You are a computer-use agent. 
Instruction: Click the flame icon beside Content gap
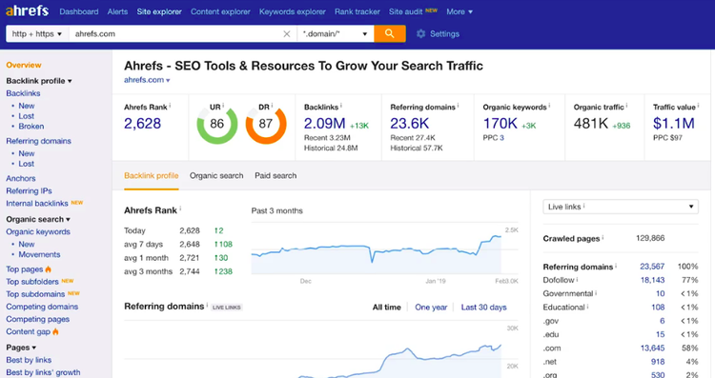[x=55, y=331]
